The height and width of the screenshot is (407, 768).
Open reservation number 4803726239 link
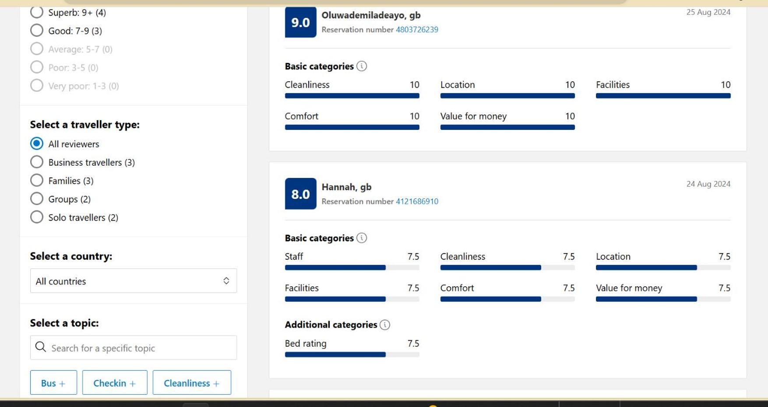click(417, 29)
